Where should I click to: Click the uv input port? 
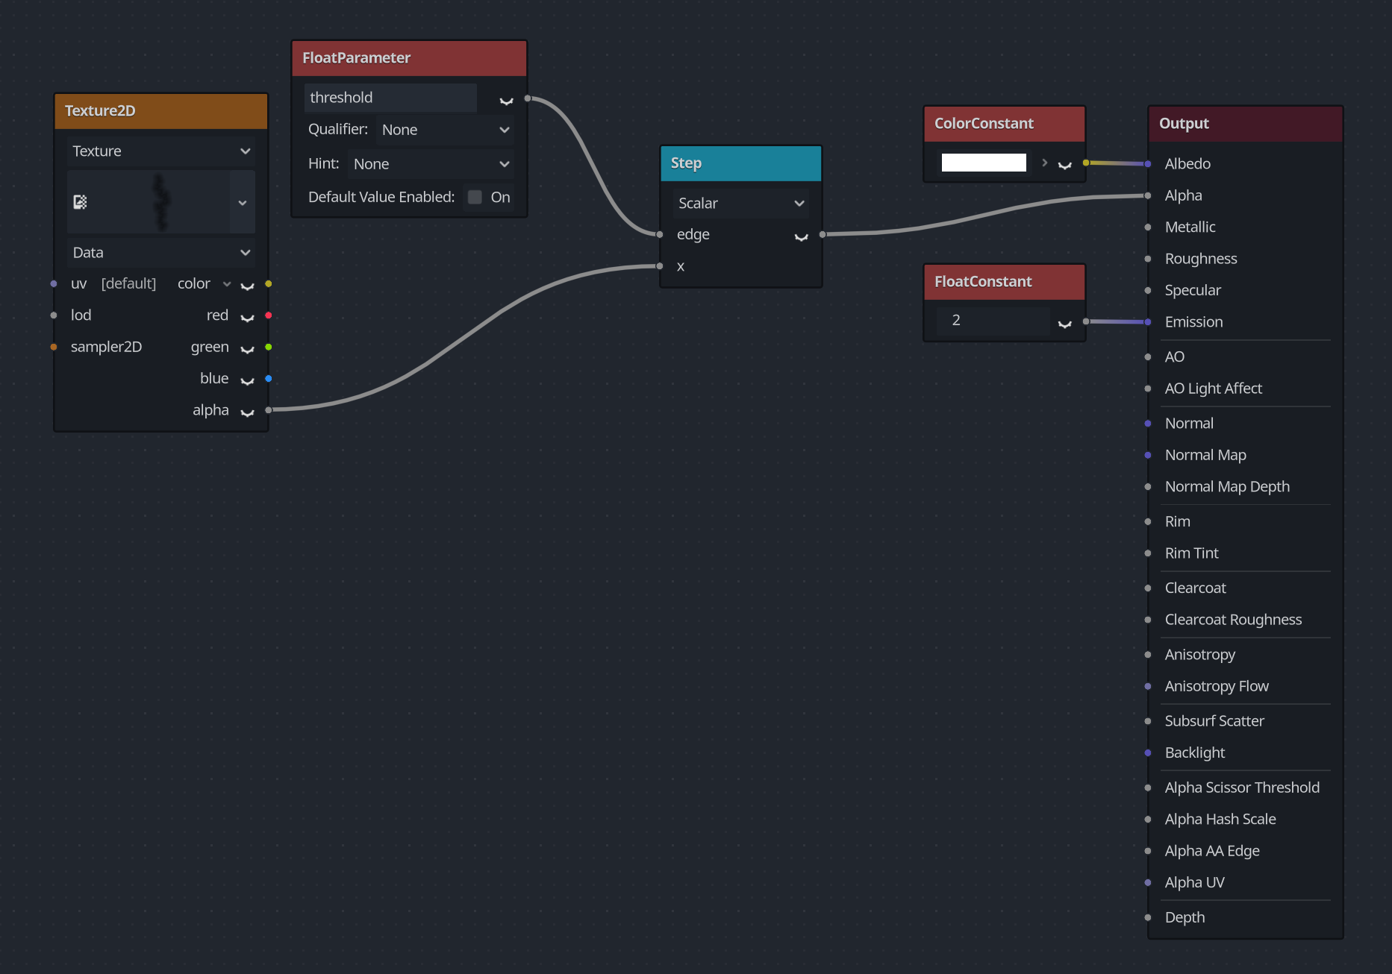click(x=54, y=283)
